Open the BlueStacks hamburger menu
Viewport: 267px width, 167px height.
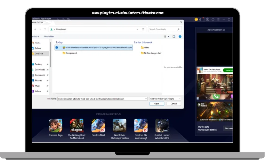218,19
